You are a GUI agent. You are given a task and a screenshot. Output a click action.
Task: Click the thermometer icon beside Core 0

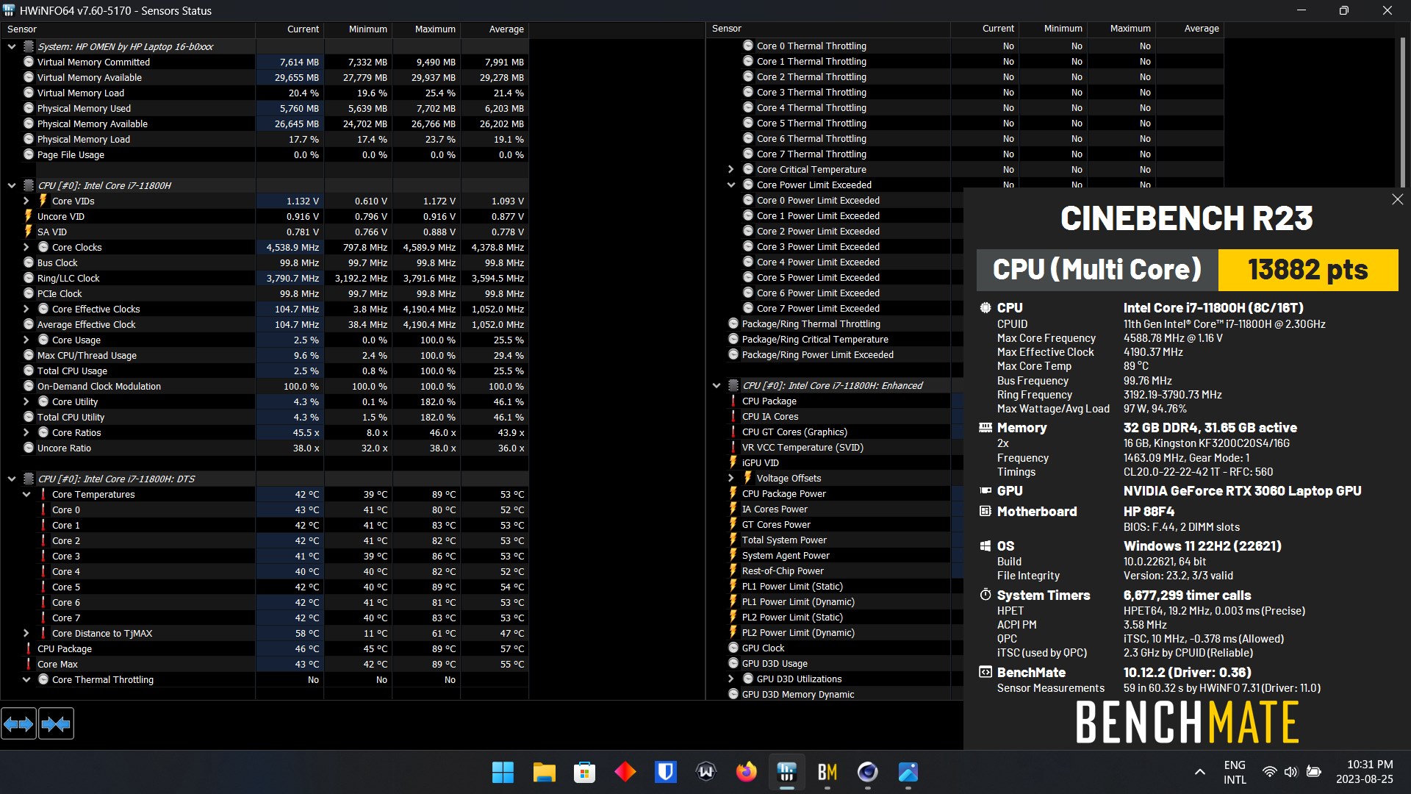tap(43, 509)
